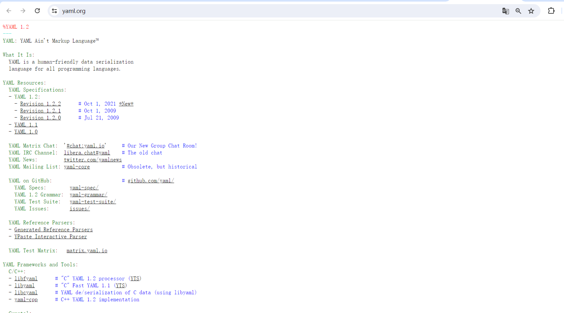
Task: Open YPaste Interactive Parser link
Action: (50, 237)
